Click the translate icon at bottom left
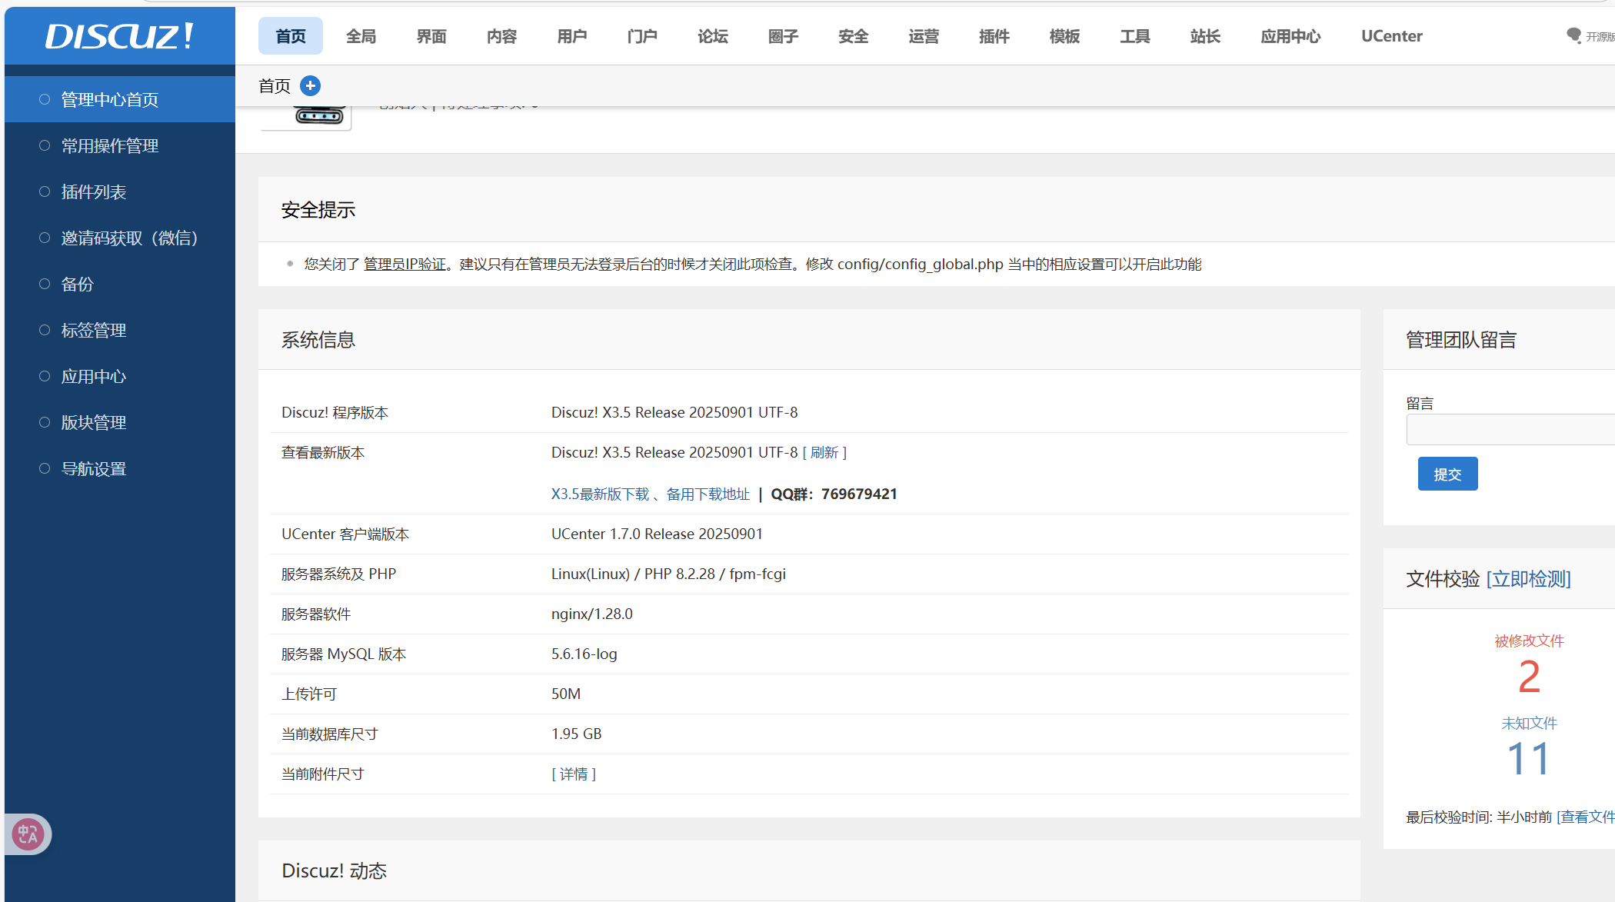 [28, 834]
